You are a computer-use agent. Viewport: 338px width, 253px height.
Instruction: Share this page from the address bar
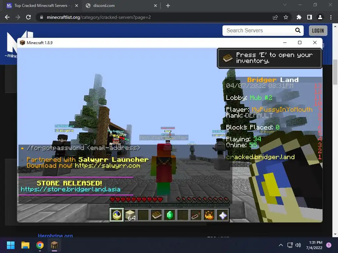[275, 17]
